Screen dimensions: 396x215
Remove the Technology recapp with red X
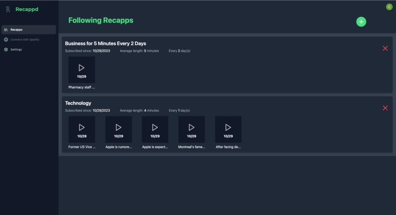385,108
